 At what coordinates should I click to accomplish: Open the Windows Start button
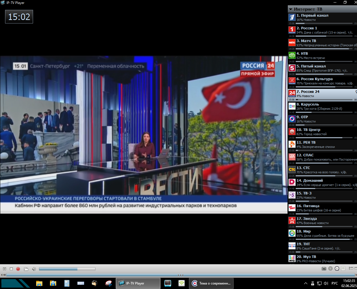15,283
